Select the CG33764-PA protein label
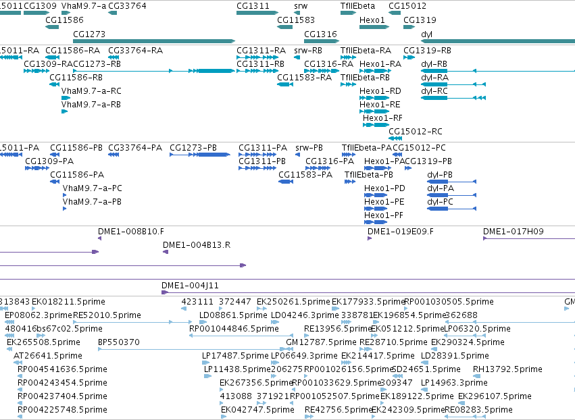The width and height of the screenshot is (575, 420). [135, 148]
